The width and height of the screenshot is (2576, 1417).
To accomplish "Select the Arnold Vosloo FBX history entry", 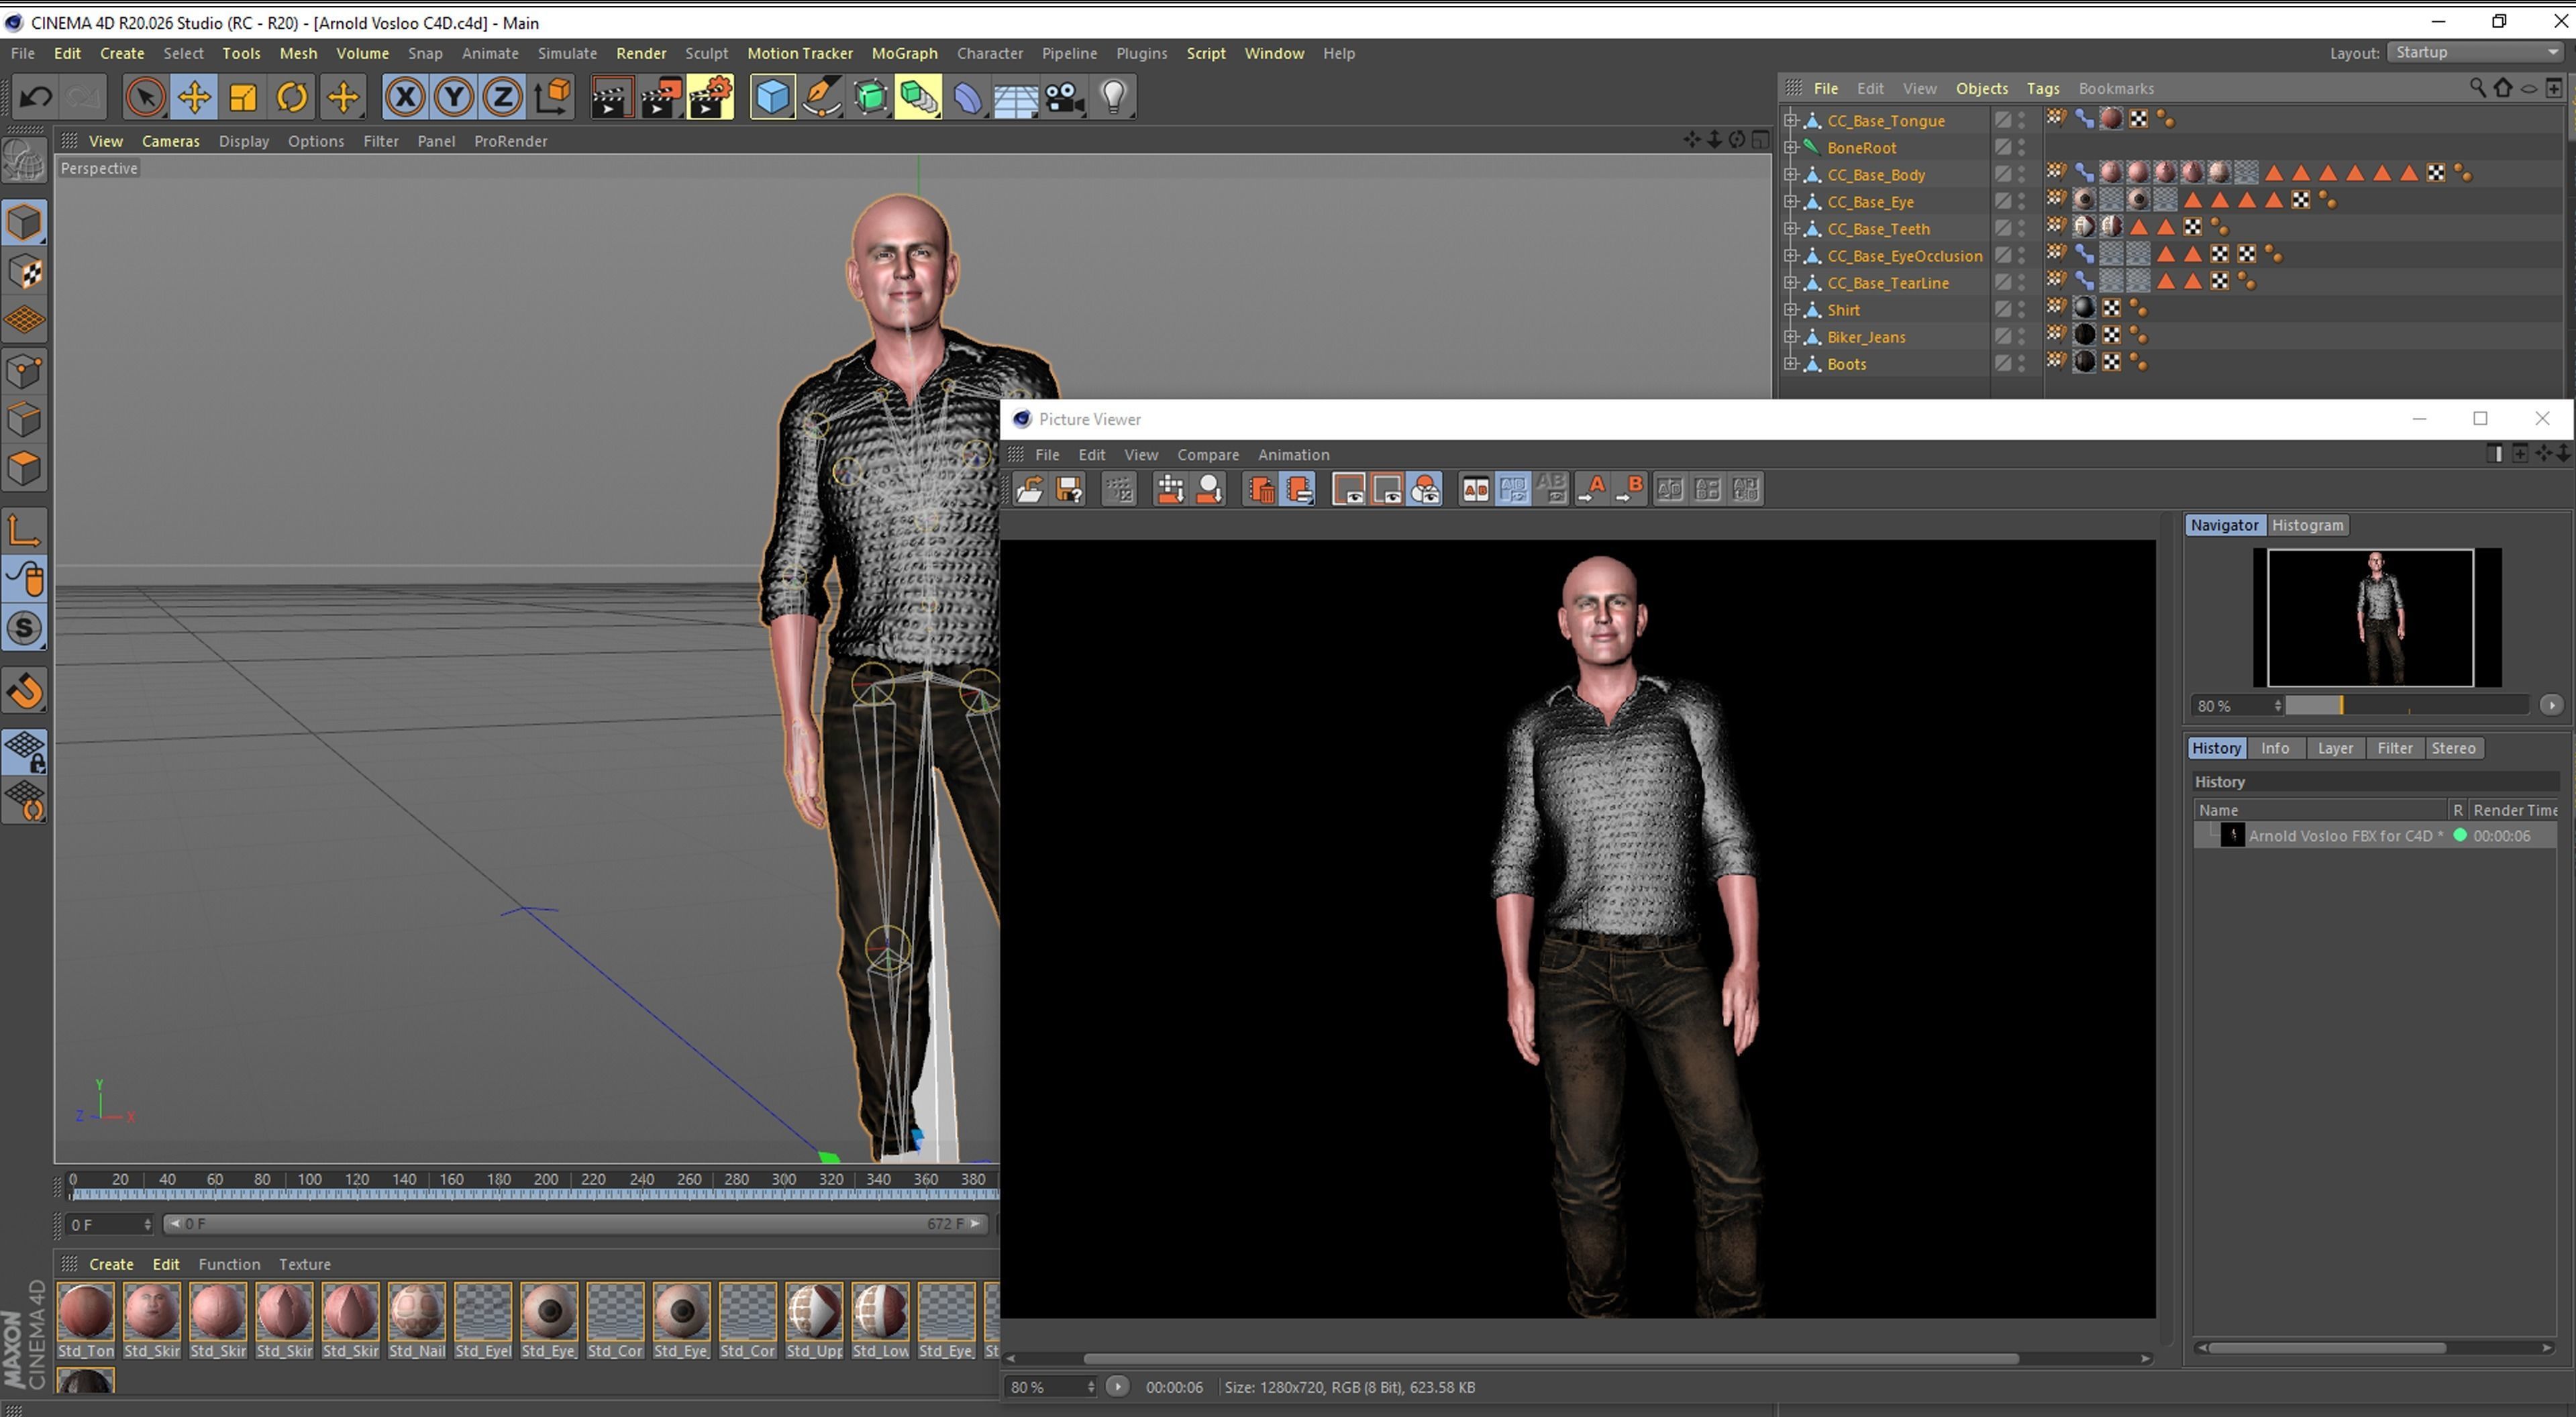I will pos(2376,836).
